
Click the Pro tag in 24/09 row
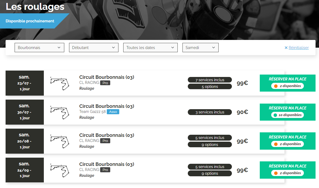(x=105, y=170)
